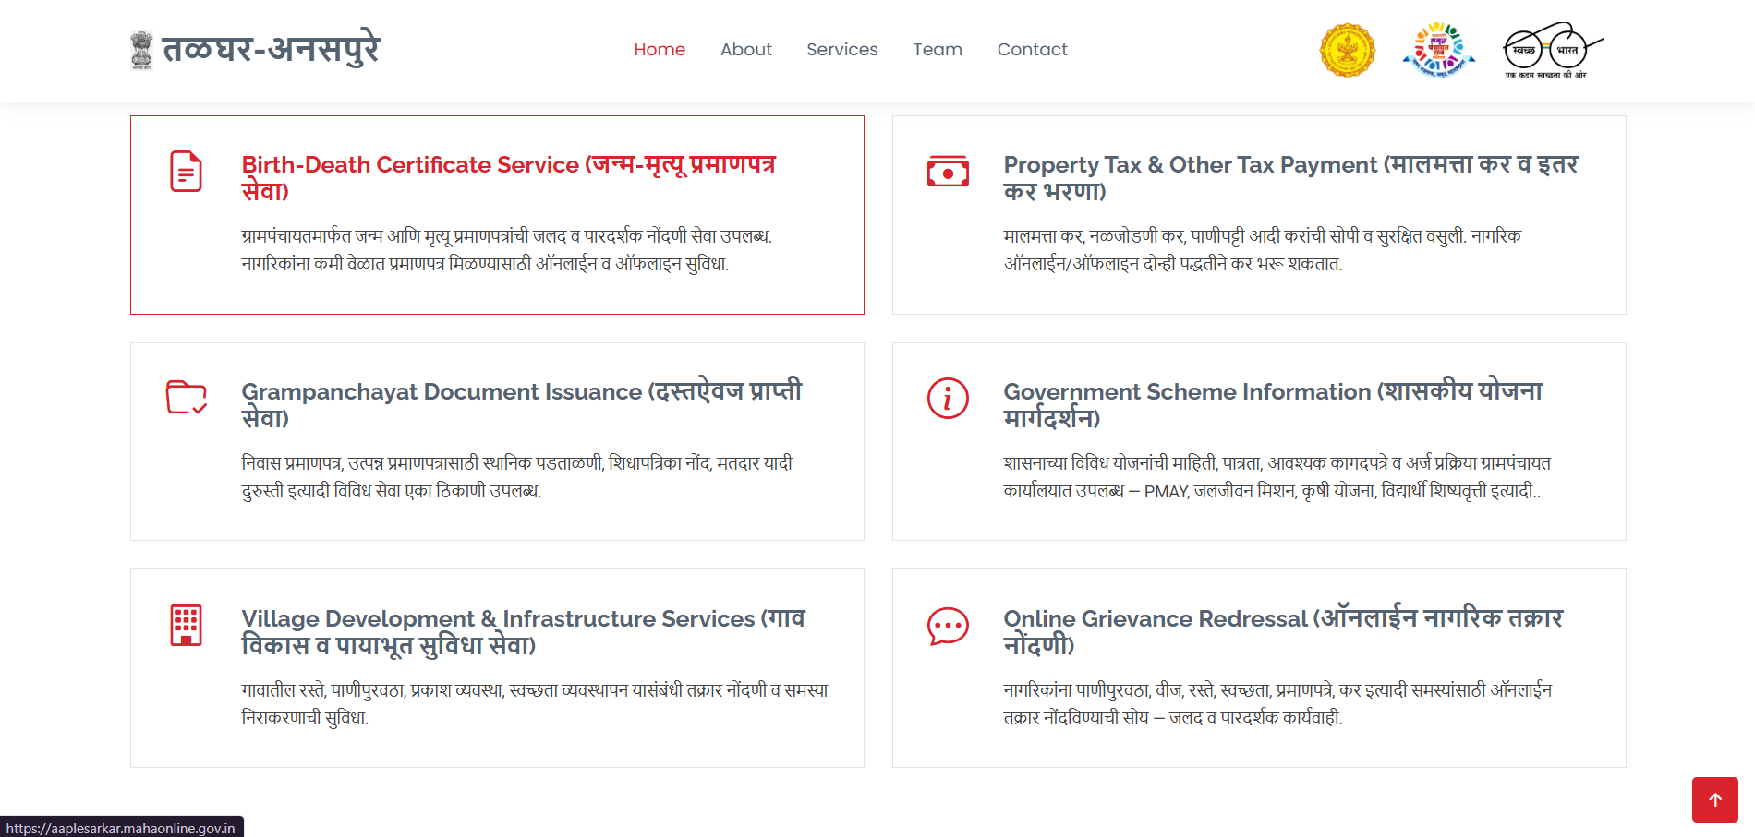Image resolution: width=1755 pixels, height=837 pixels.
Task: Click the Birth-Death Certificate document icon
Action: (186, 172)
